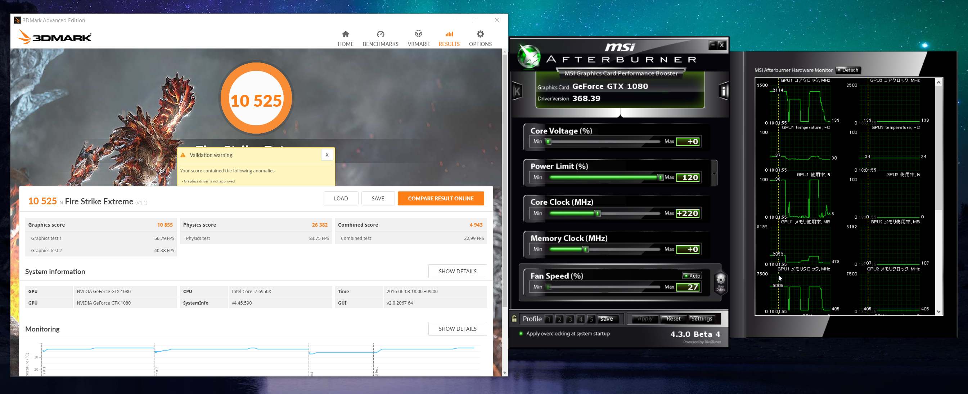Click the 3DMark logo
Image resolution: width=968 pixels, height=394 pixels.
pos(54,37)
